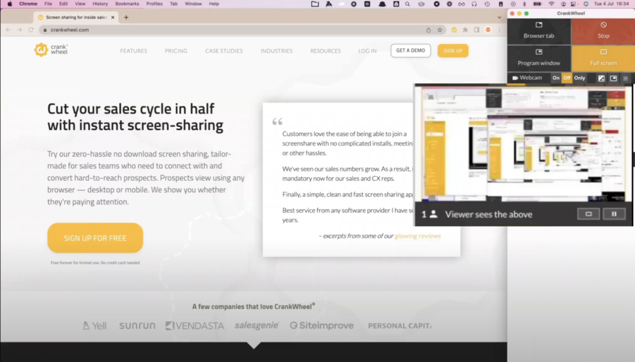This screenshot has height=362, width=635.
Task: Open the RESOURCES nav item
Action: click(x=325, y=51)
